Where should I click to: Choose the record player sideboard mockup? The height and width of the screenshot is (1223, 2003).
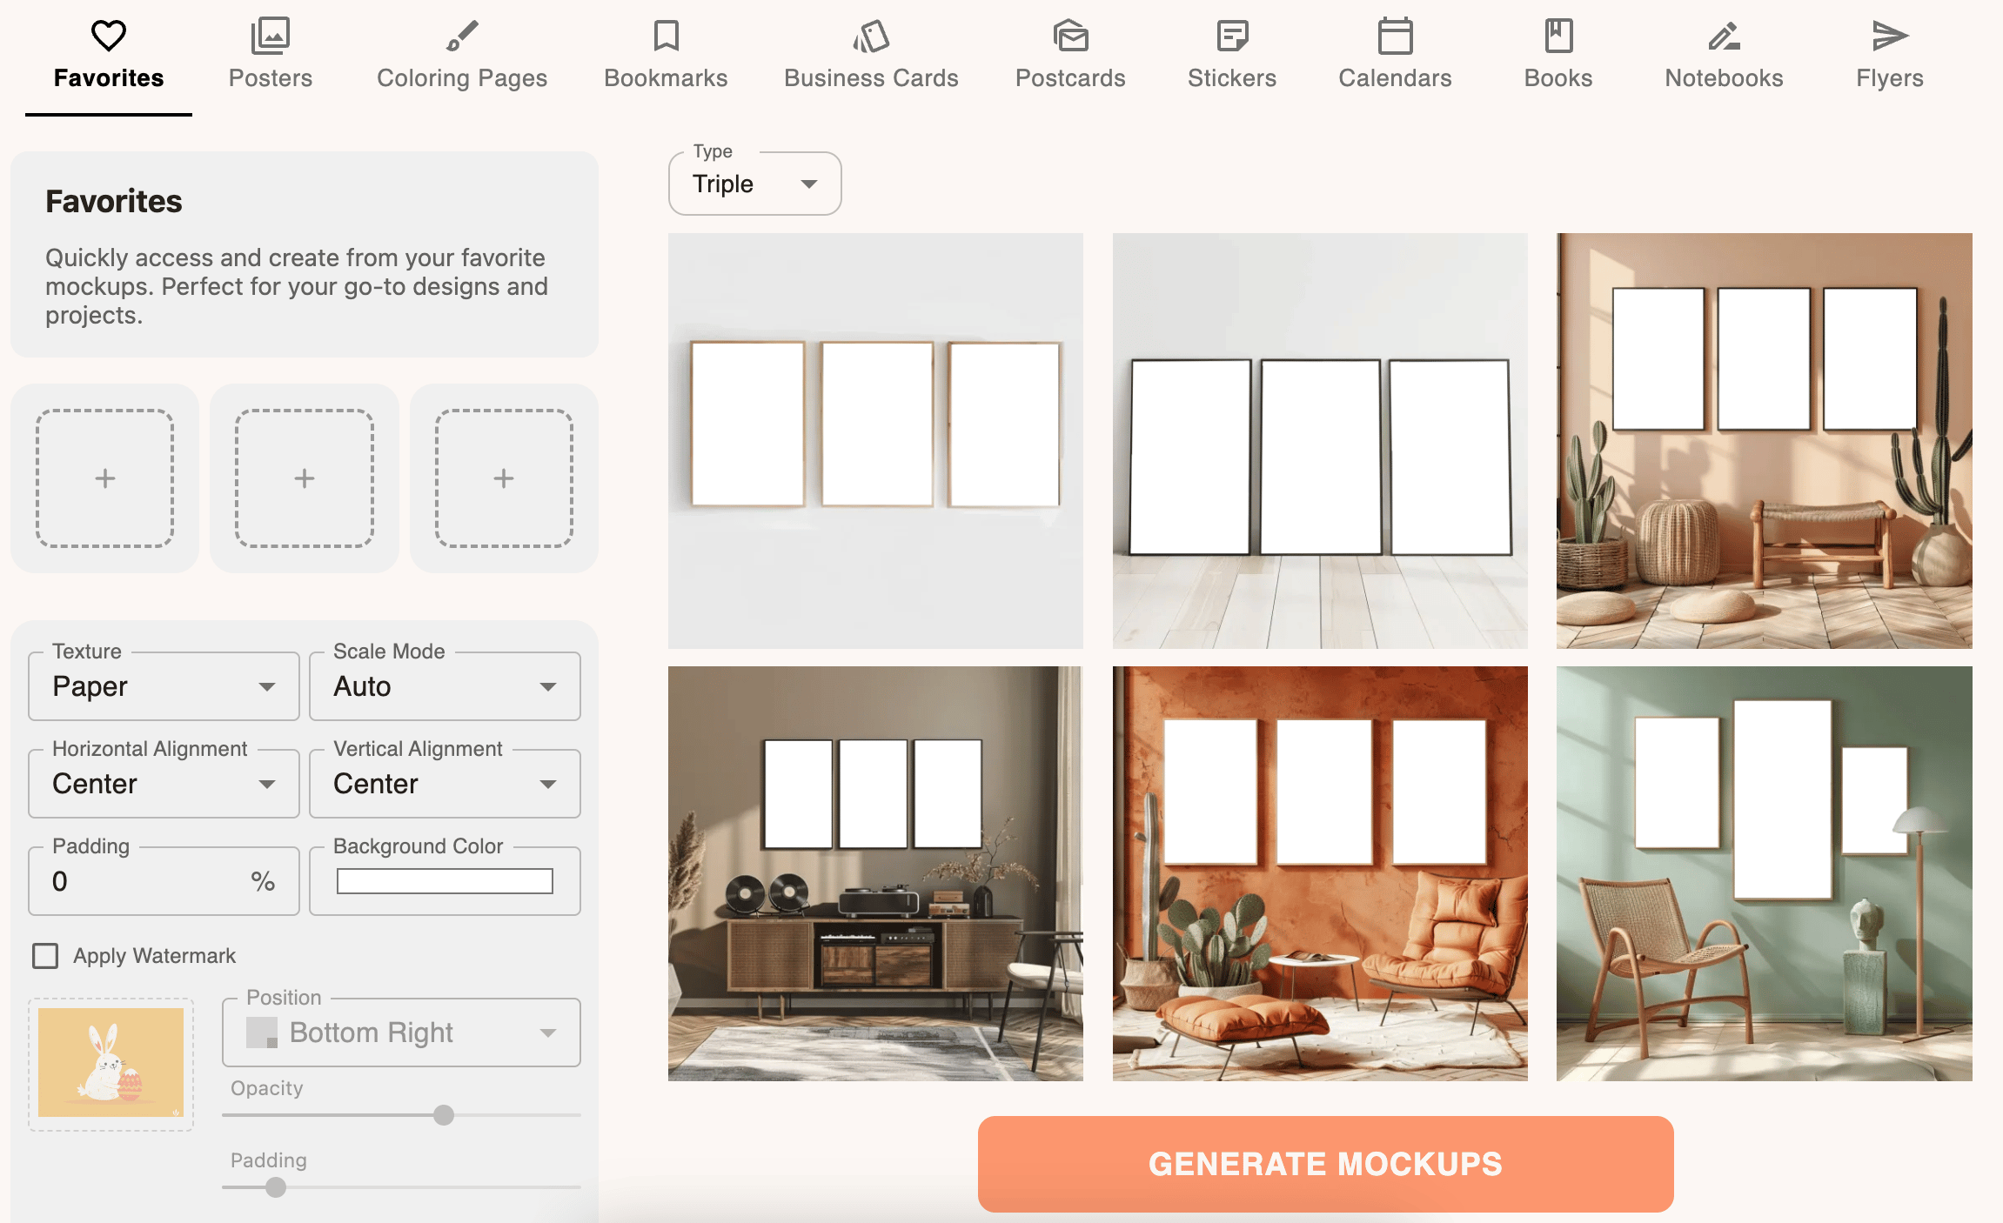[x=875, y=873]
